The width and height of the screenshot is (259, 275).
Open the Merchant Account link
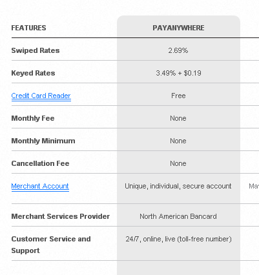[40, 186]
